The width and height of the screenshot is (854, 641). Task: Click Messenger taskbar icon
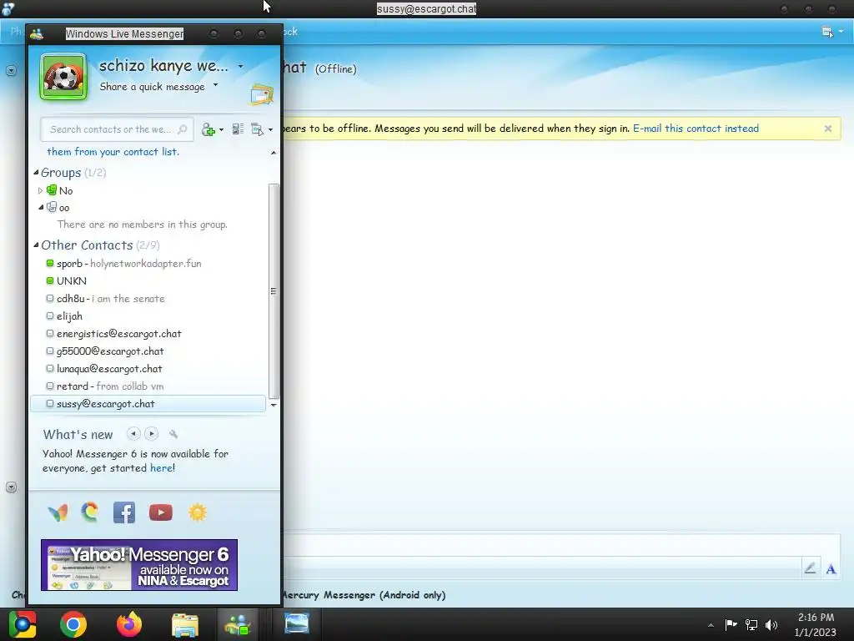238,624
